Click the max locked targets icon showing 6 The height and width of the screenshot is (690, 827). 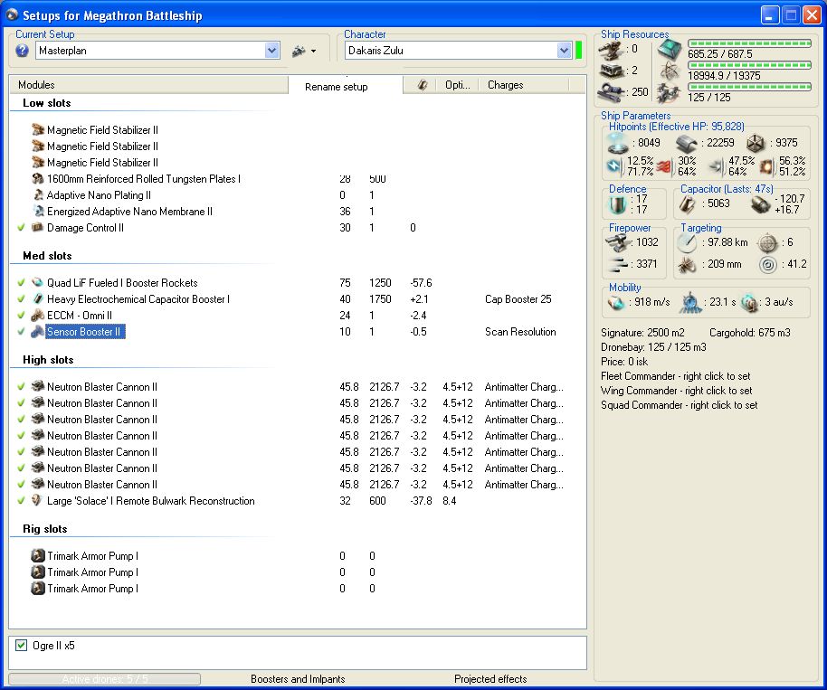[x=767, y=243]
